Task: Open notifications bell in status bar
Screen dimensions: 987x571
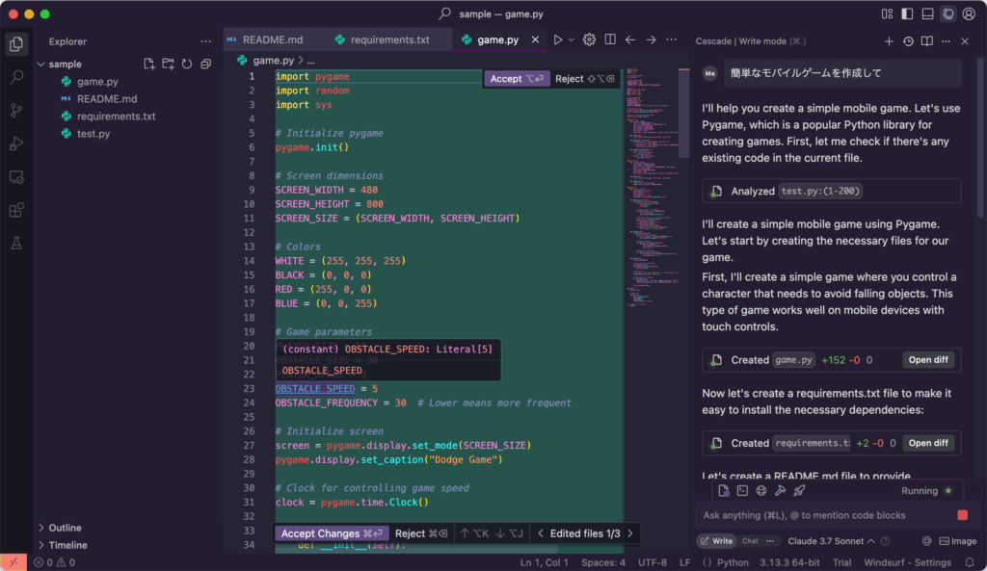Action: 970,563
